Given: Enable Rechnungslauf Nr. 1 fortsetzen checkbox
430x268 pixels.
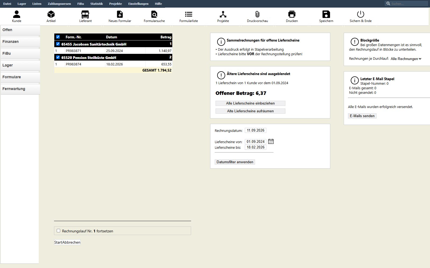Looking at the screenshot, I should (58, 231).
